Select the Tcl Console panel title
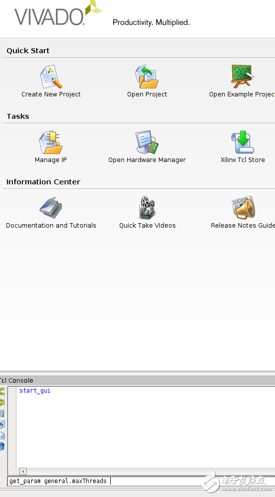This screenshot has height=497, width=275. pos(16,380)
